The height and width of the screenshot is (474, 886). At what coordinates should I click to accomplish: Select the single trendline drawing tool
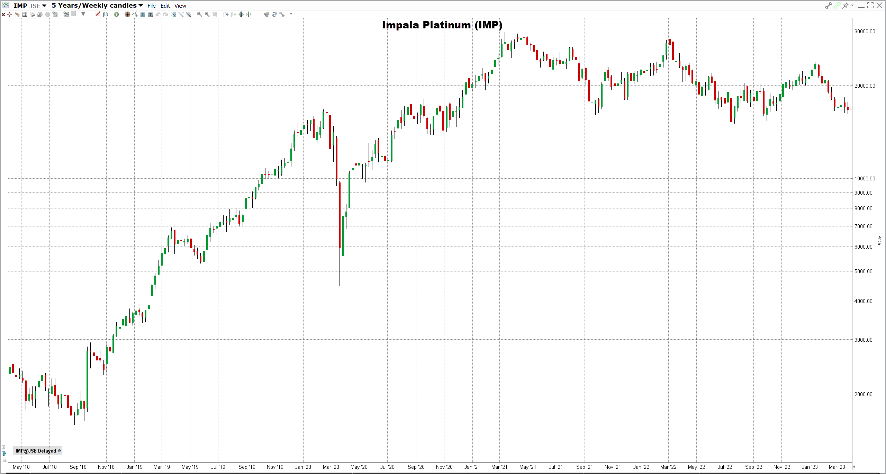181,14
